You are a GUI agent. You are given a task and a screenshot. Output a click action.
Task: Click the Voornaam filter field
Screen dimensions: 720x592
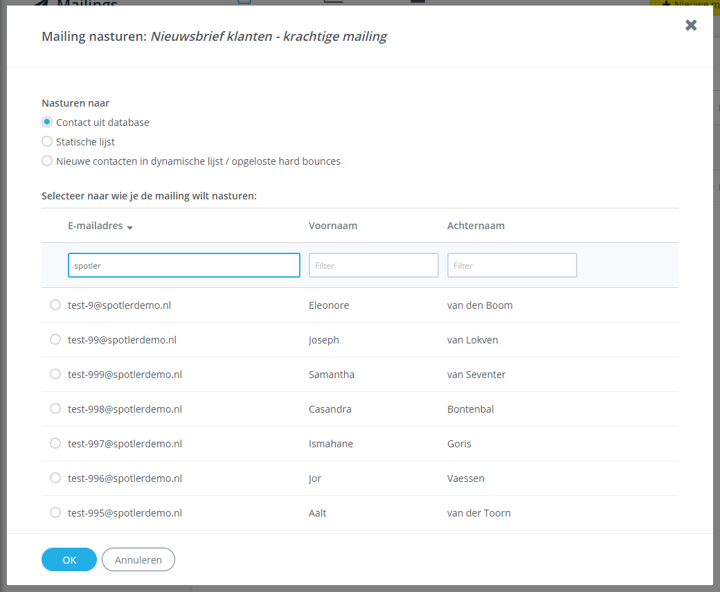373,264
